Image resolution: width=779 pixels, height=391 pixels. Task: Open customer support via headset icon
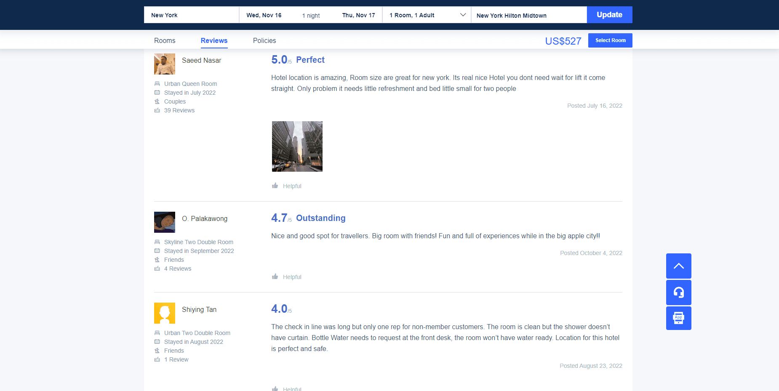[678, 293]
